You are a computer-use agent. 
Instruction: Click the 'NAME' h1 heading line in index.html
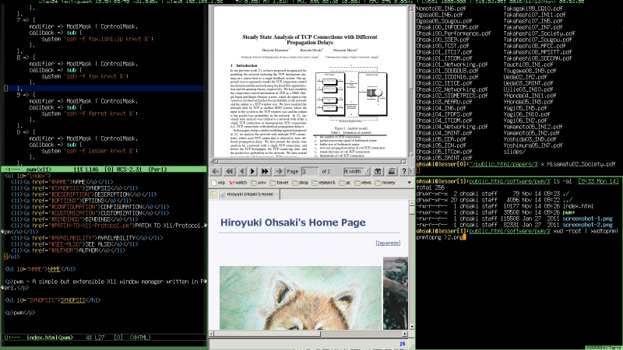pyautogui.click(x=40, y=269)
